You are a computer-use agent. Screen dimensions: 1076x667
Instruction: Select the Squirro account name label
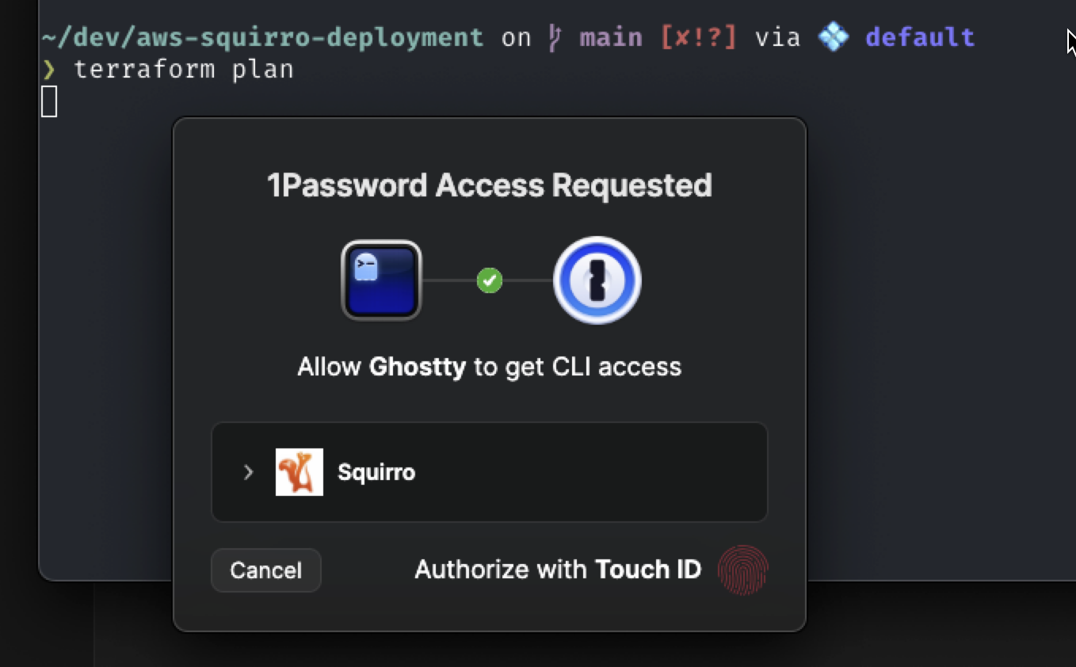376,472
